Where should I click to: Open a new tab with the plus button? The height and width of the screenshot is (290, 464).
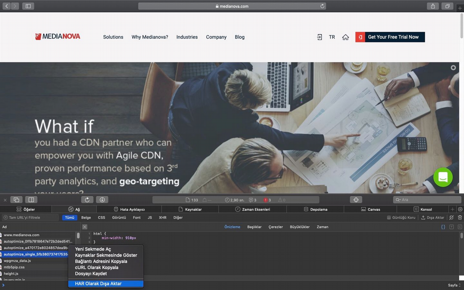[x=460, y=8]
